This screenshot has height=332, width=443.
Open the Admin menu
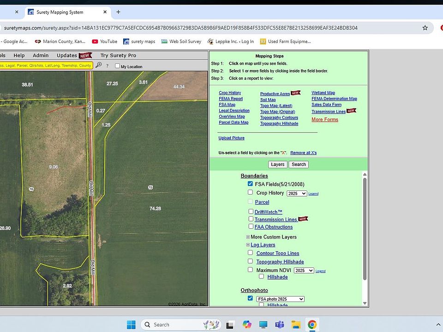coord(41,55)
